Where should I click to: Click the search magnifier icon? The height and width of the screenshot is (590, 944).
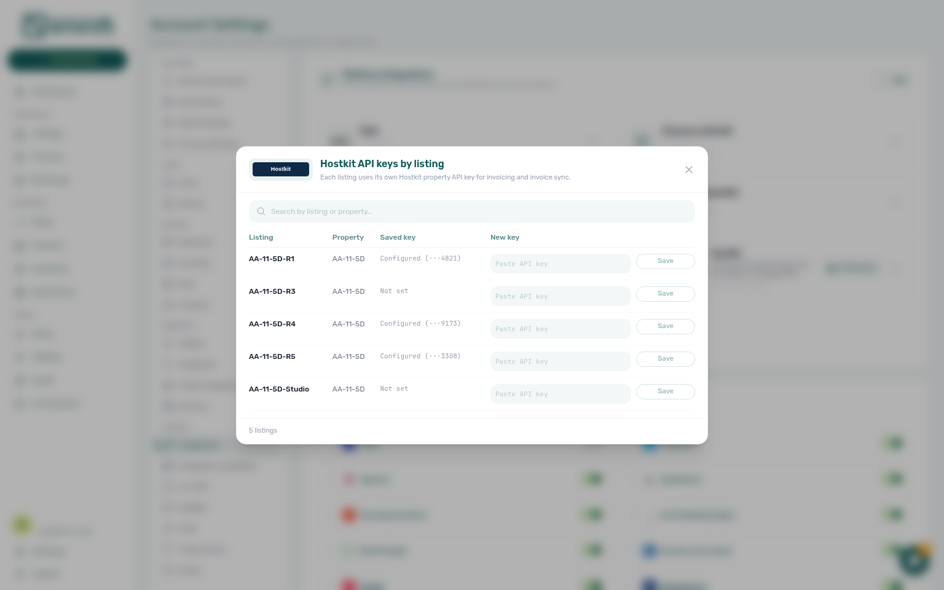point(261,211)
